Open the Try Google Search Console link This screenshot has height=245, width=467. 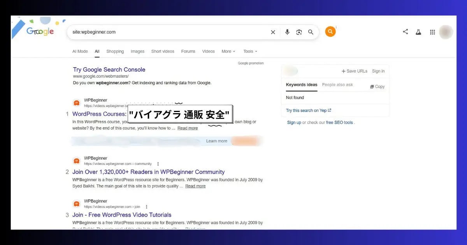109,69
